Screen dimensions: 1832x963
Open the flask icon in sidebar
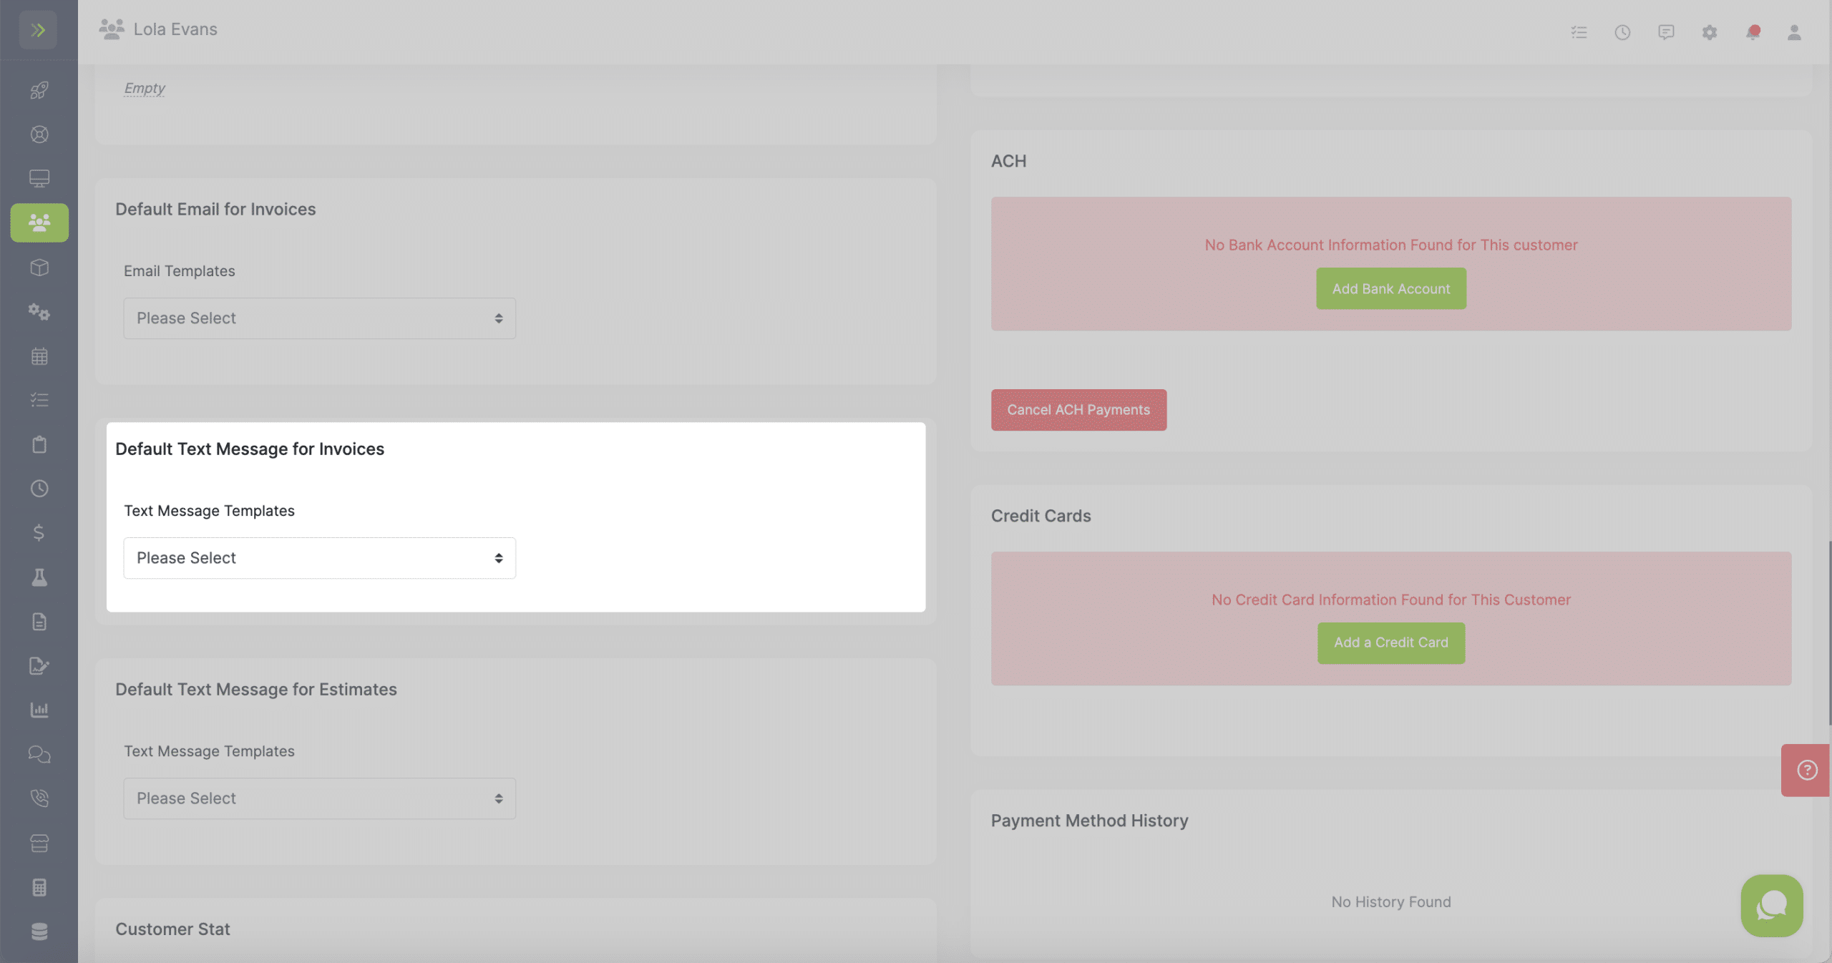39,577
